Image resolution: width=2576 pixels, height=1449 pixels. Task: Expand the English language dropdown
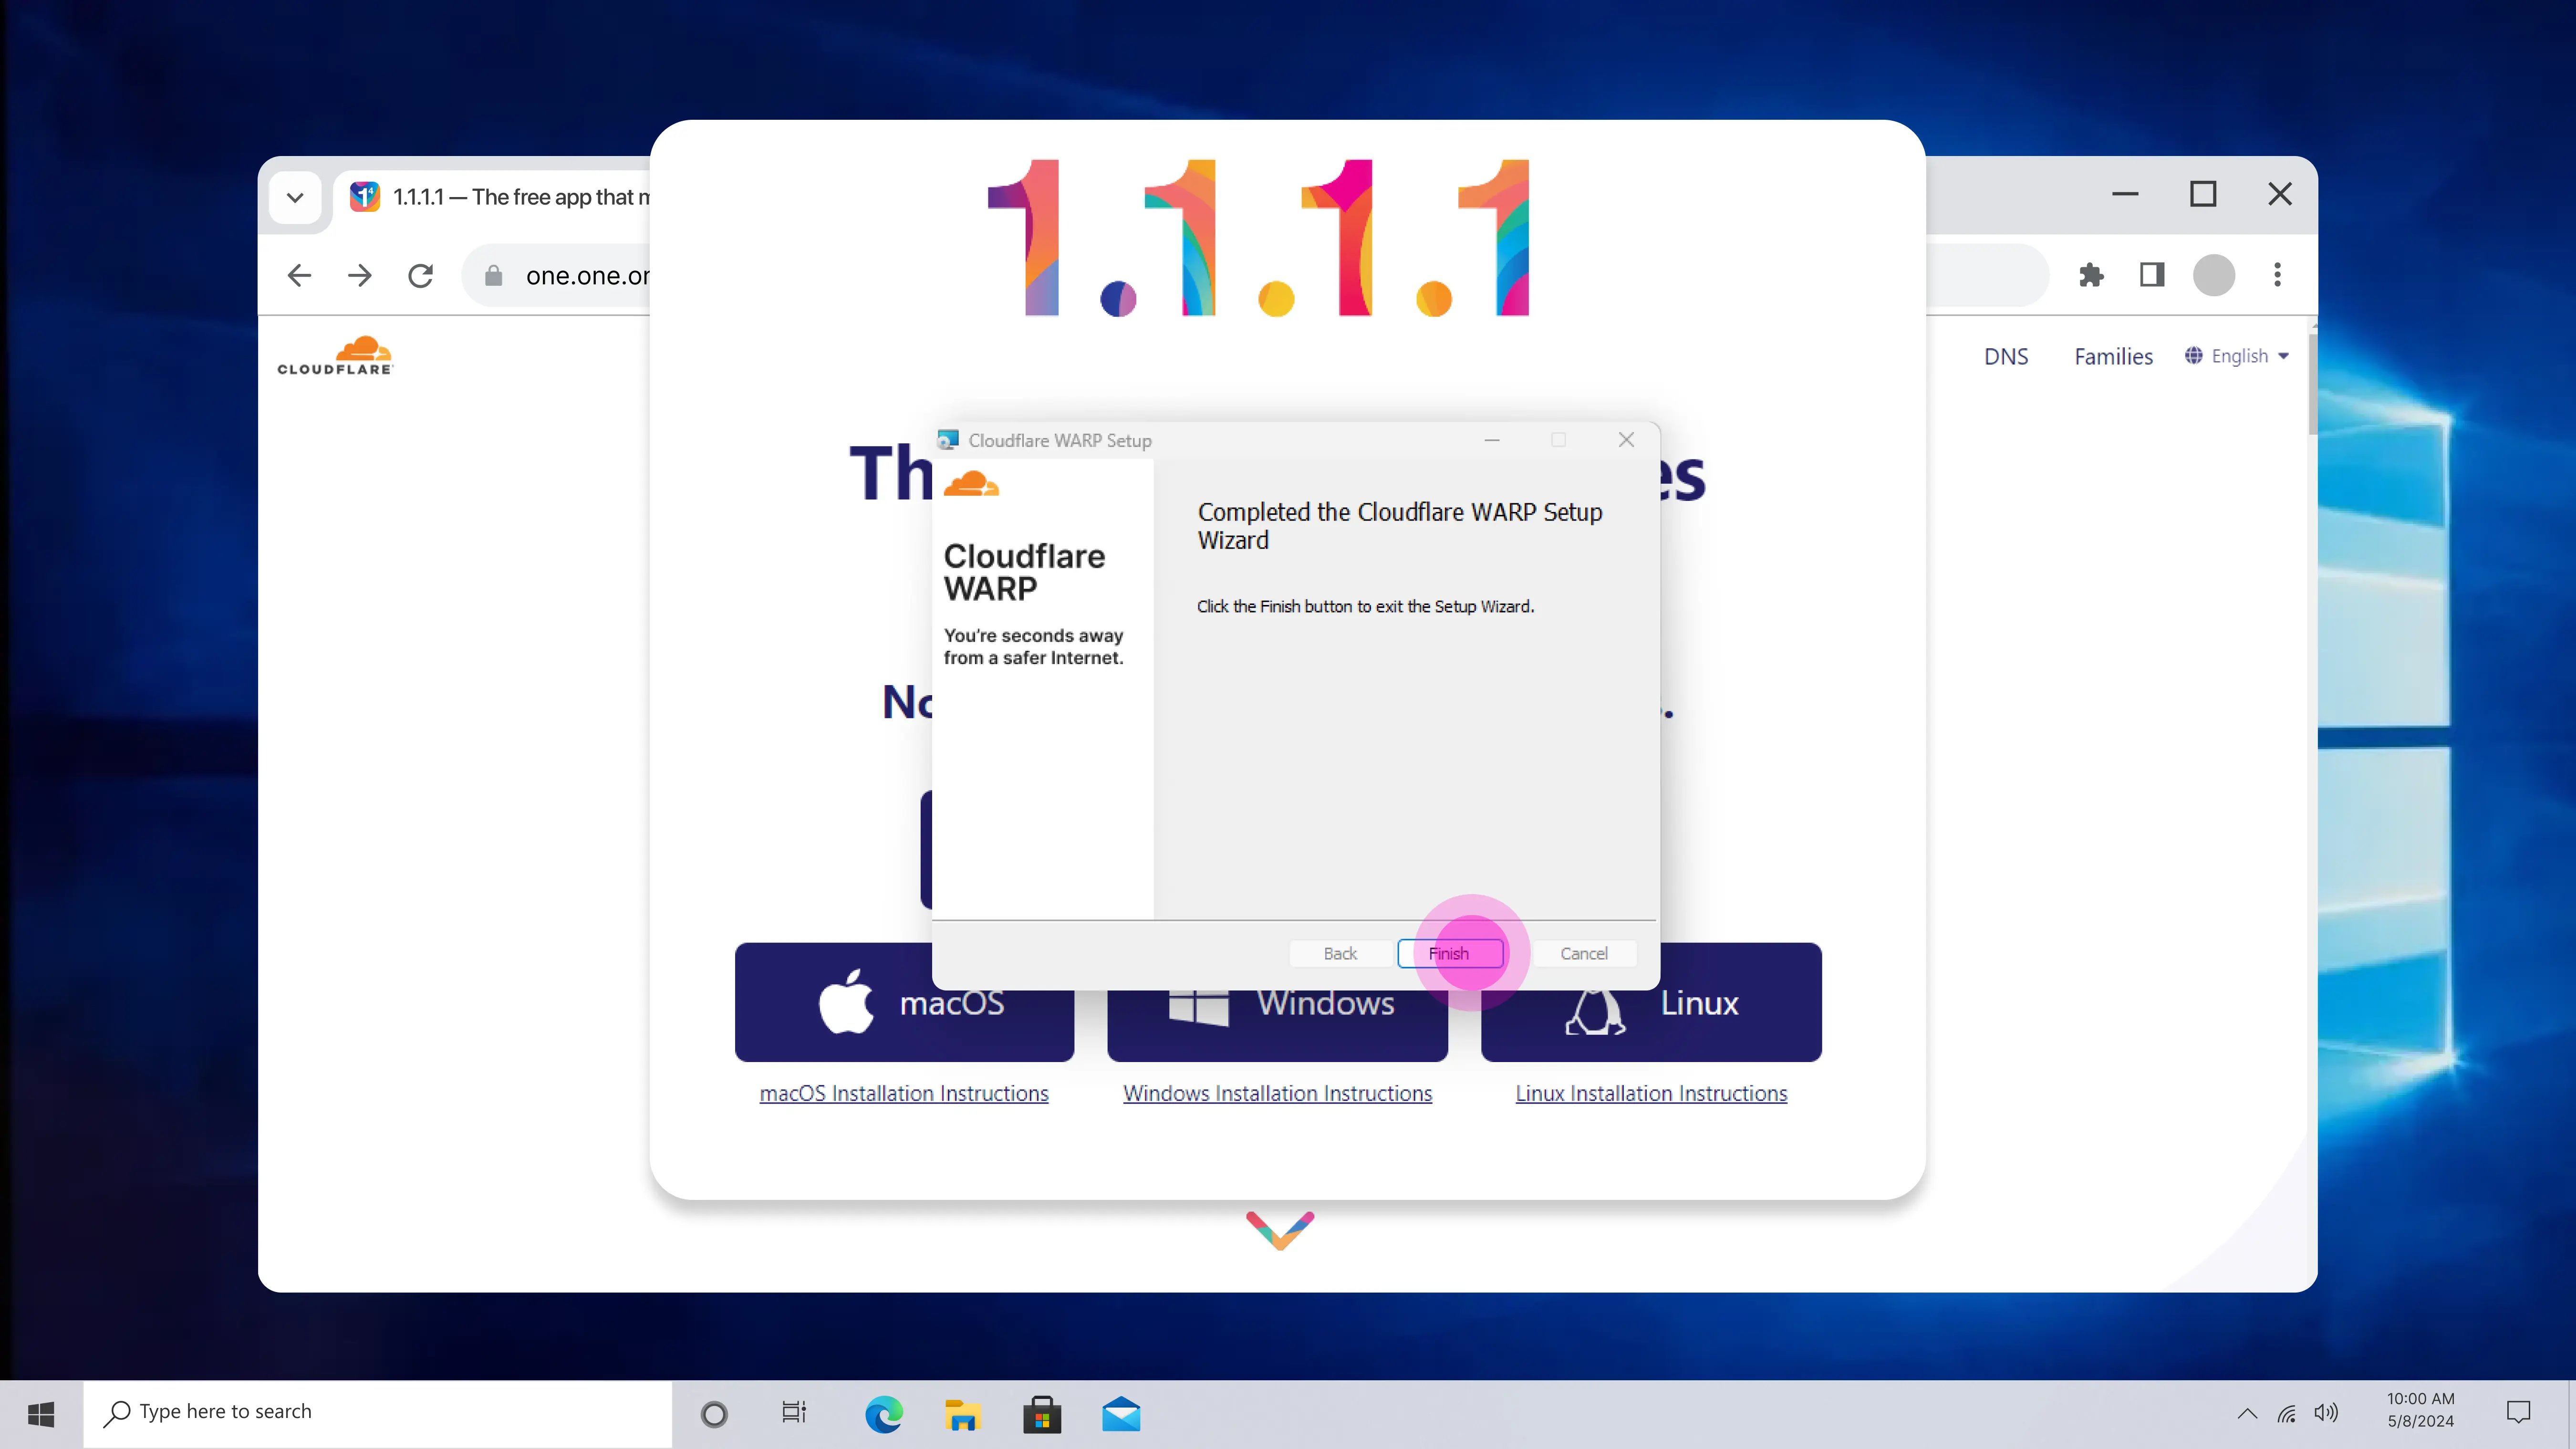click(x=2237, y=356)
